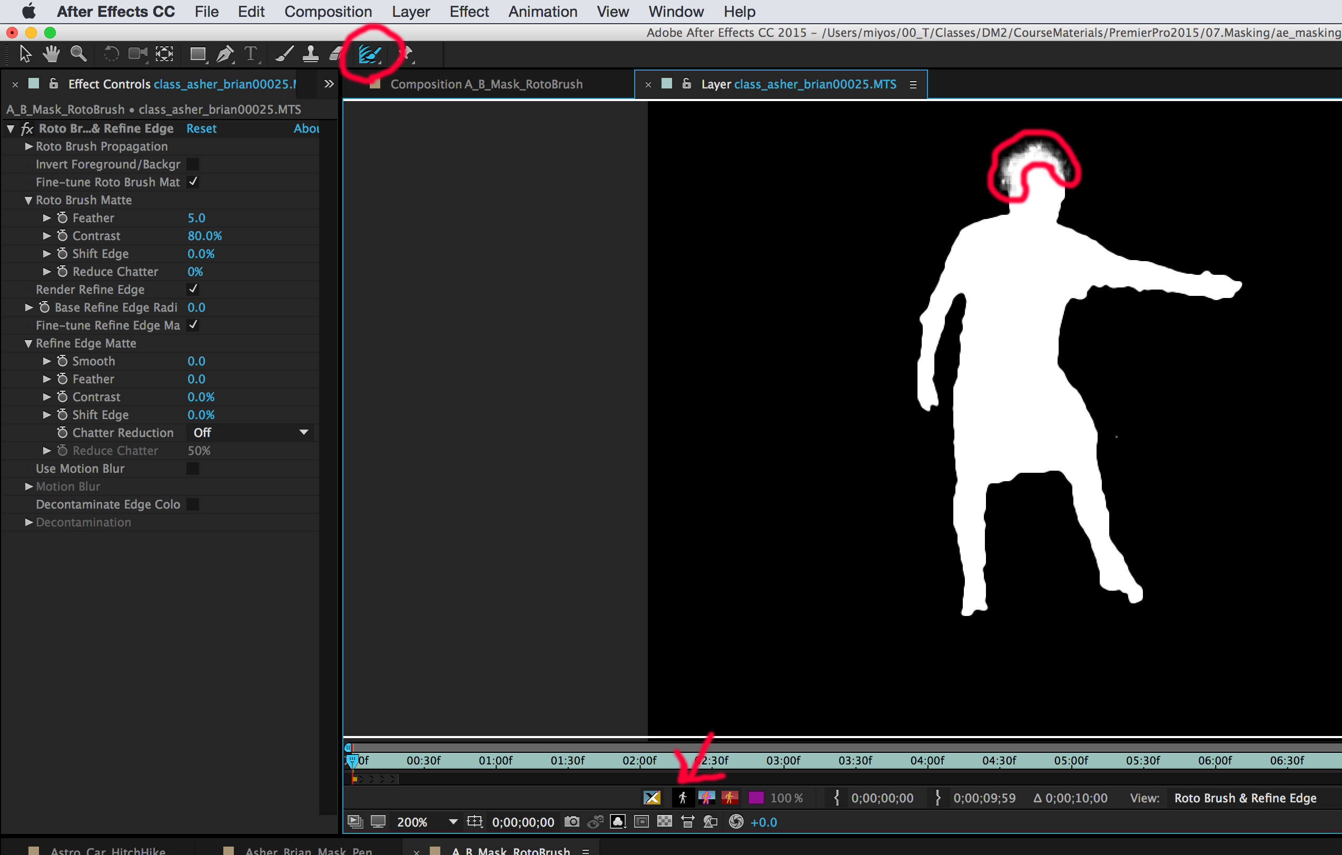Click Toggle Alpha Boundary view icon

[706, 798]
